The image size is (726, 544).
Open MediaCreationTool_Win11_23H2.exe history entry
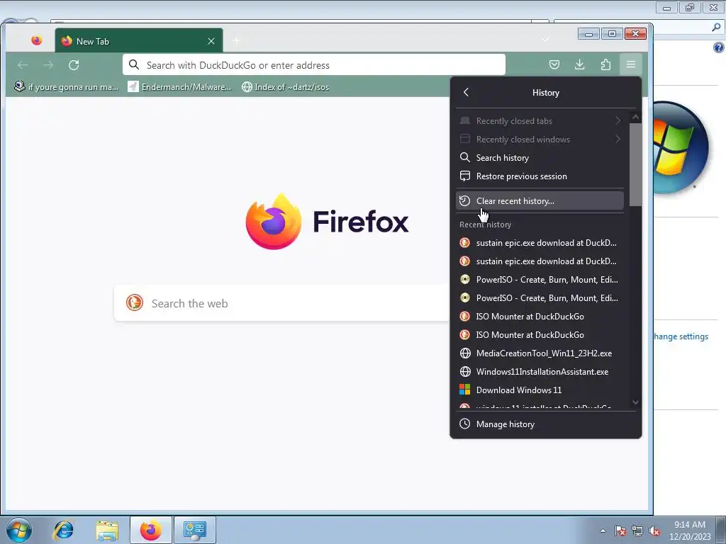540,353
